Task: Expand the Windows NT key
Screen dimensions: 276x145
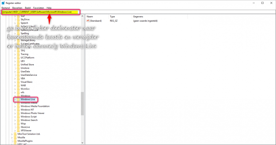Action: point(15,110)
